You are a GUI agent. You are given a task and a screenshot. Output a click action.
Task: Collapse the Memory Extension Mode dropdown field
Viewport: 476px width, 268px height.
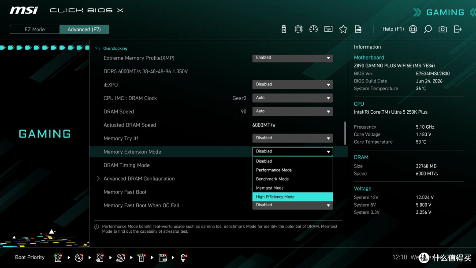coord(292,152)
